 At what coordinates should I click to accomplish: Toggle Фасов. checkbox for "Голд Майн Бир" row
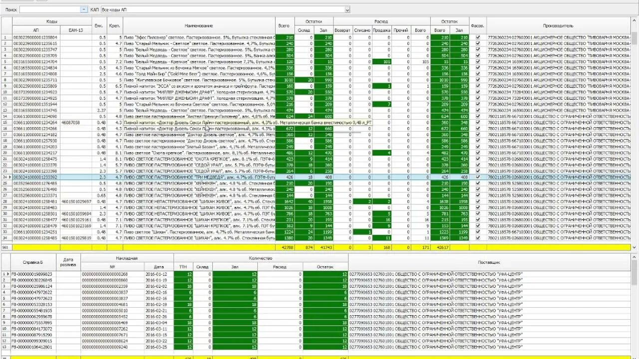coord(478,74)
